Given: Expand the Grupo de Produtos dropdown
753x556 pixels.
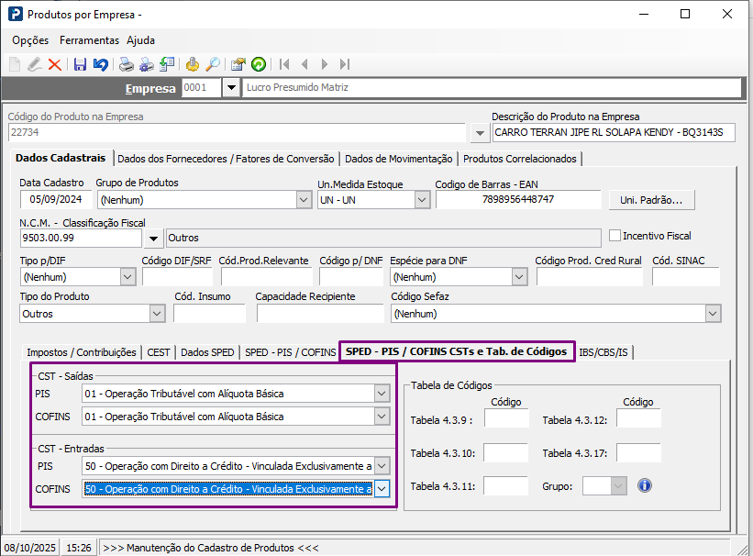Looking at the screenshot, I should 304,200.
